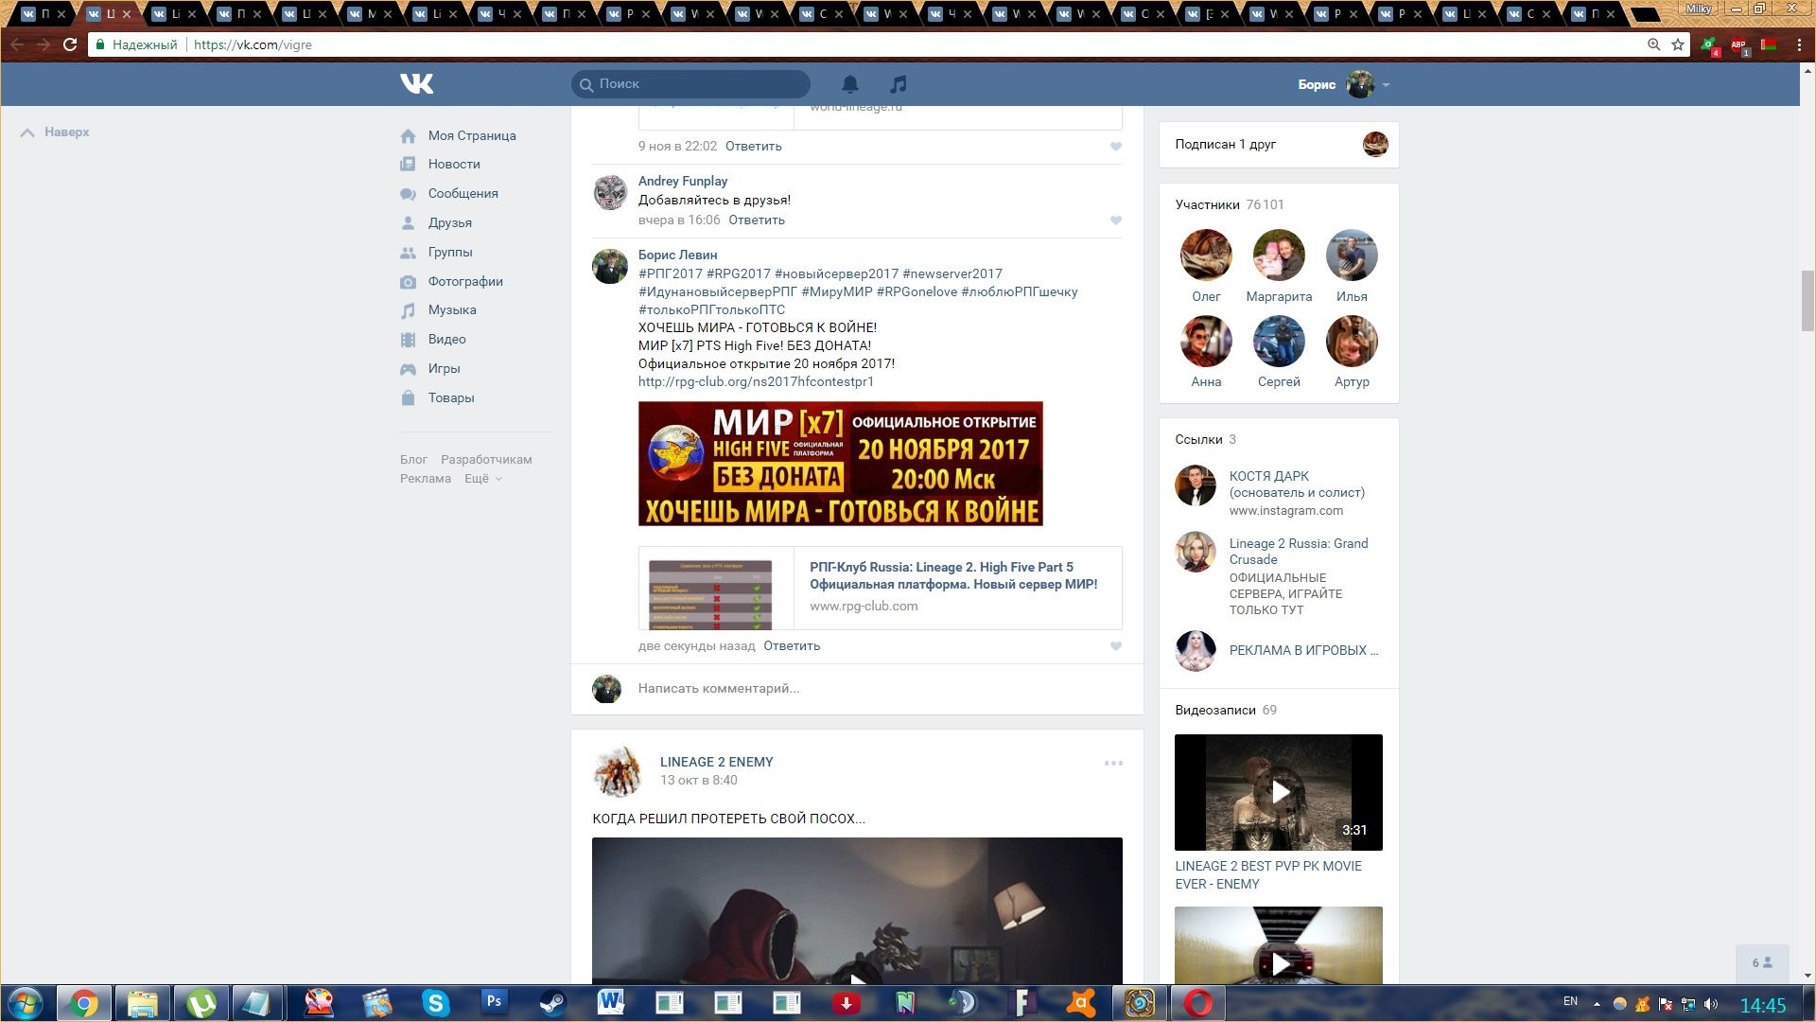Screen dimensions: 1816x1022
Task: Open the notifications bell icon
Action: (850, 84)
